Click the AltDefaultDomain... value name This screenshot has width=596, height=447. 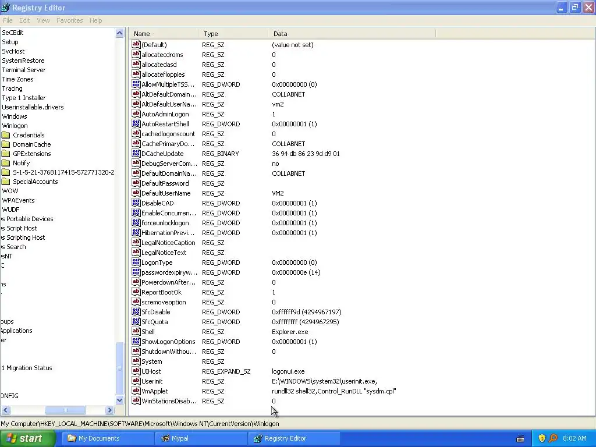pyautogui.click(x=169, y=94)
